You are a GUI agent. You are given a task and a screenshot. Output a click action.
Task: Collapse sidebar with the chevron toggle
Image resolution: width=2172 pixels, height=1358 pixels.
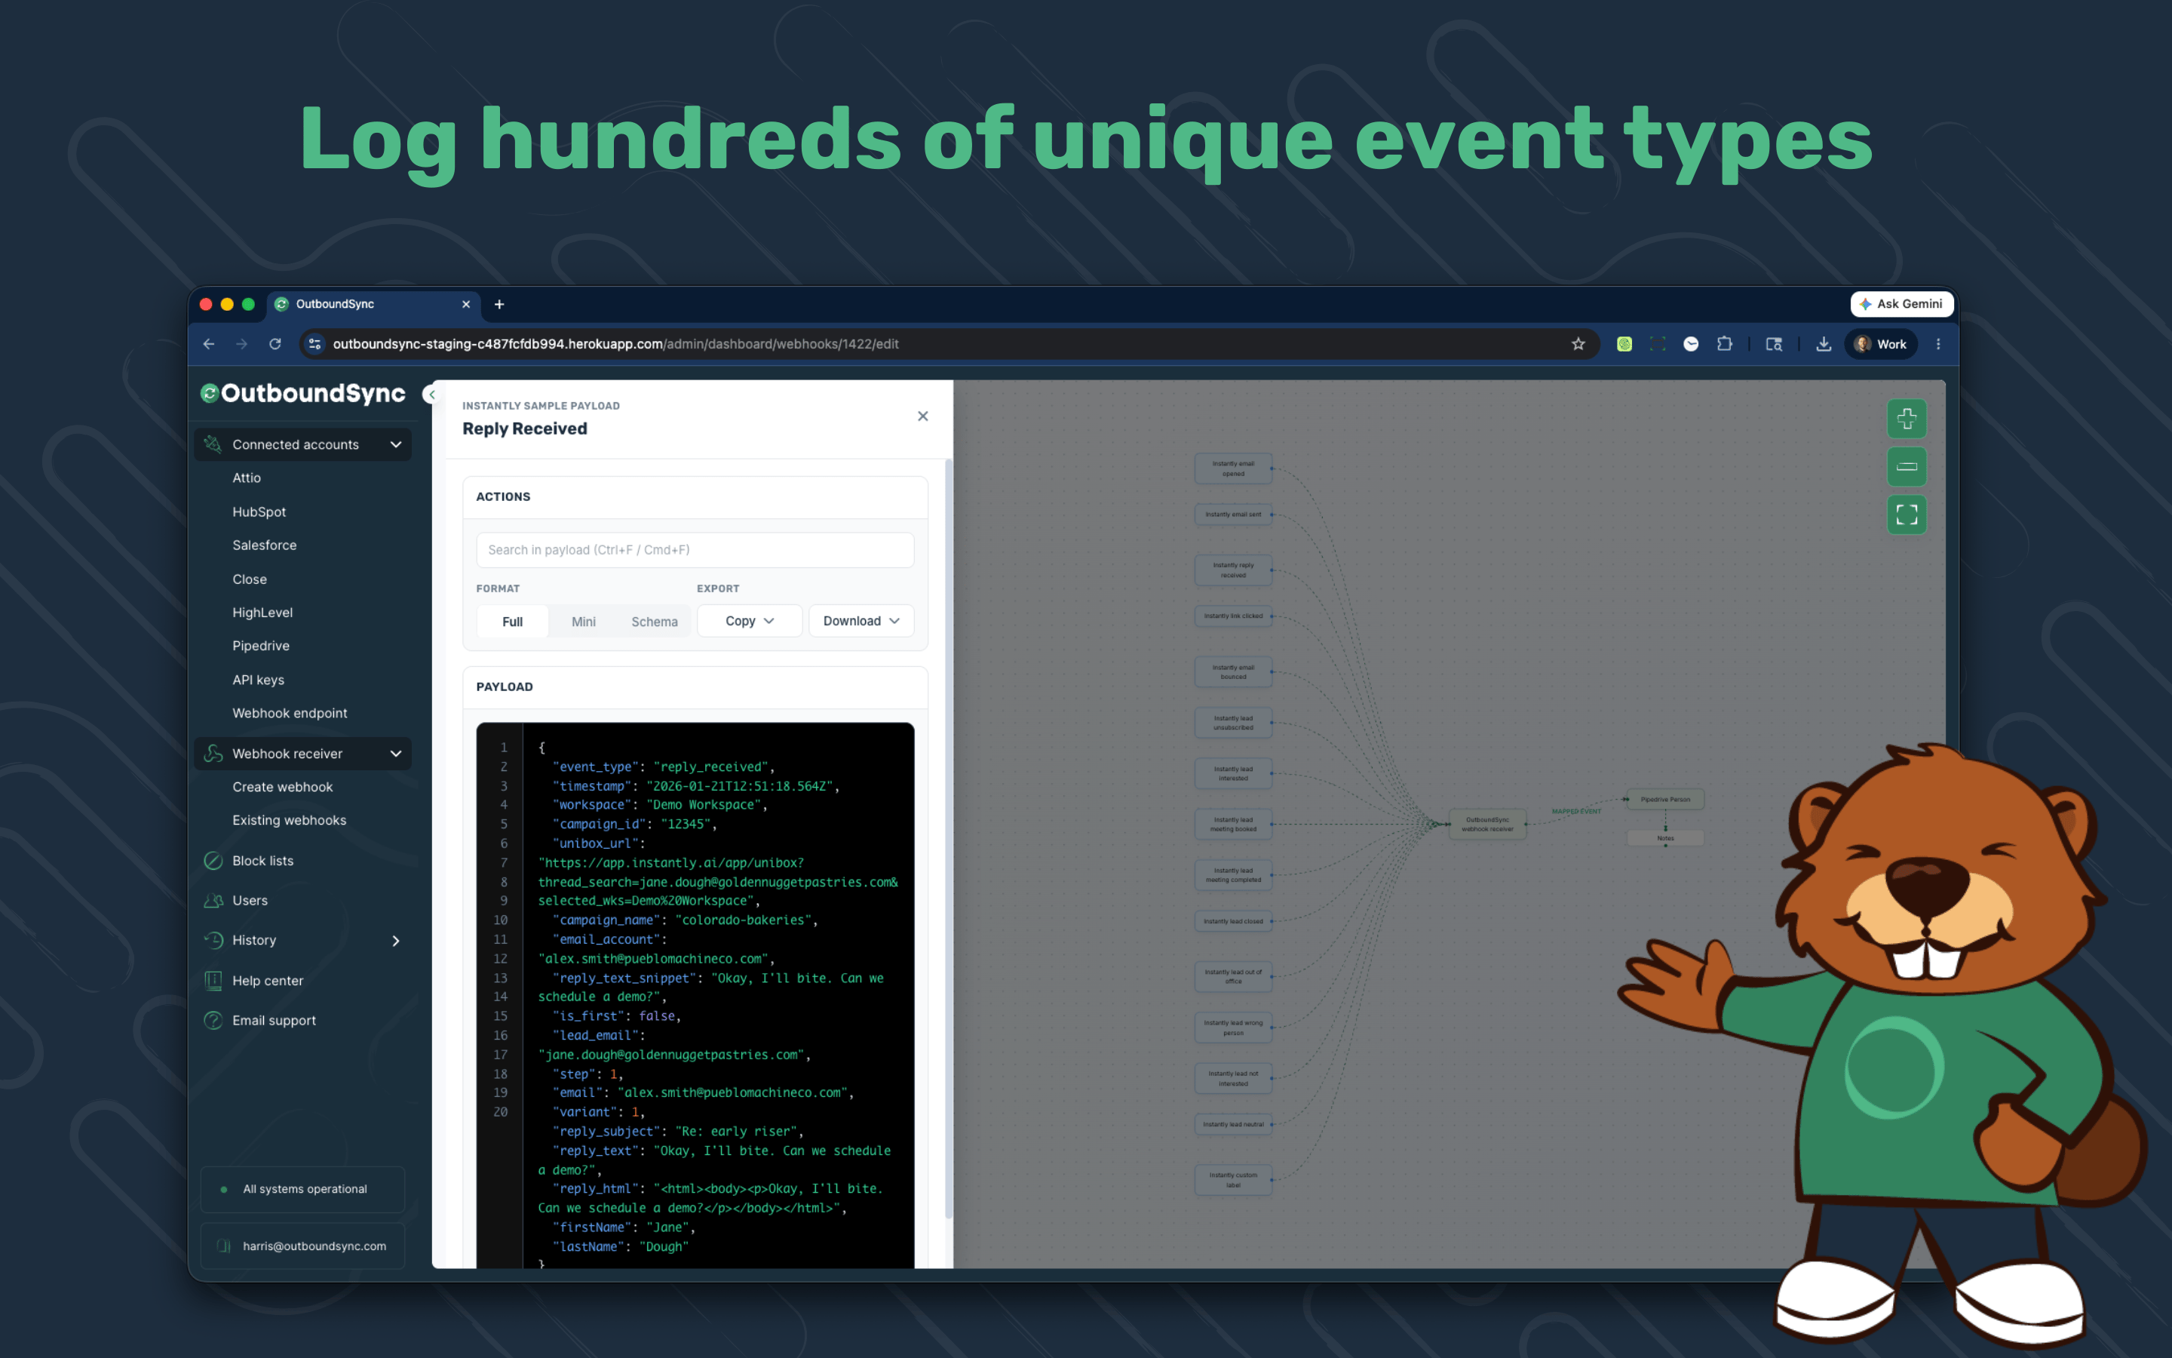click(431, 393)
